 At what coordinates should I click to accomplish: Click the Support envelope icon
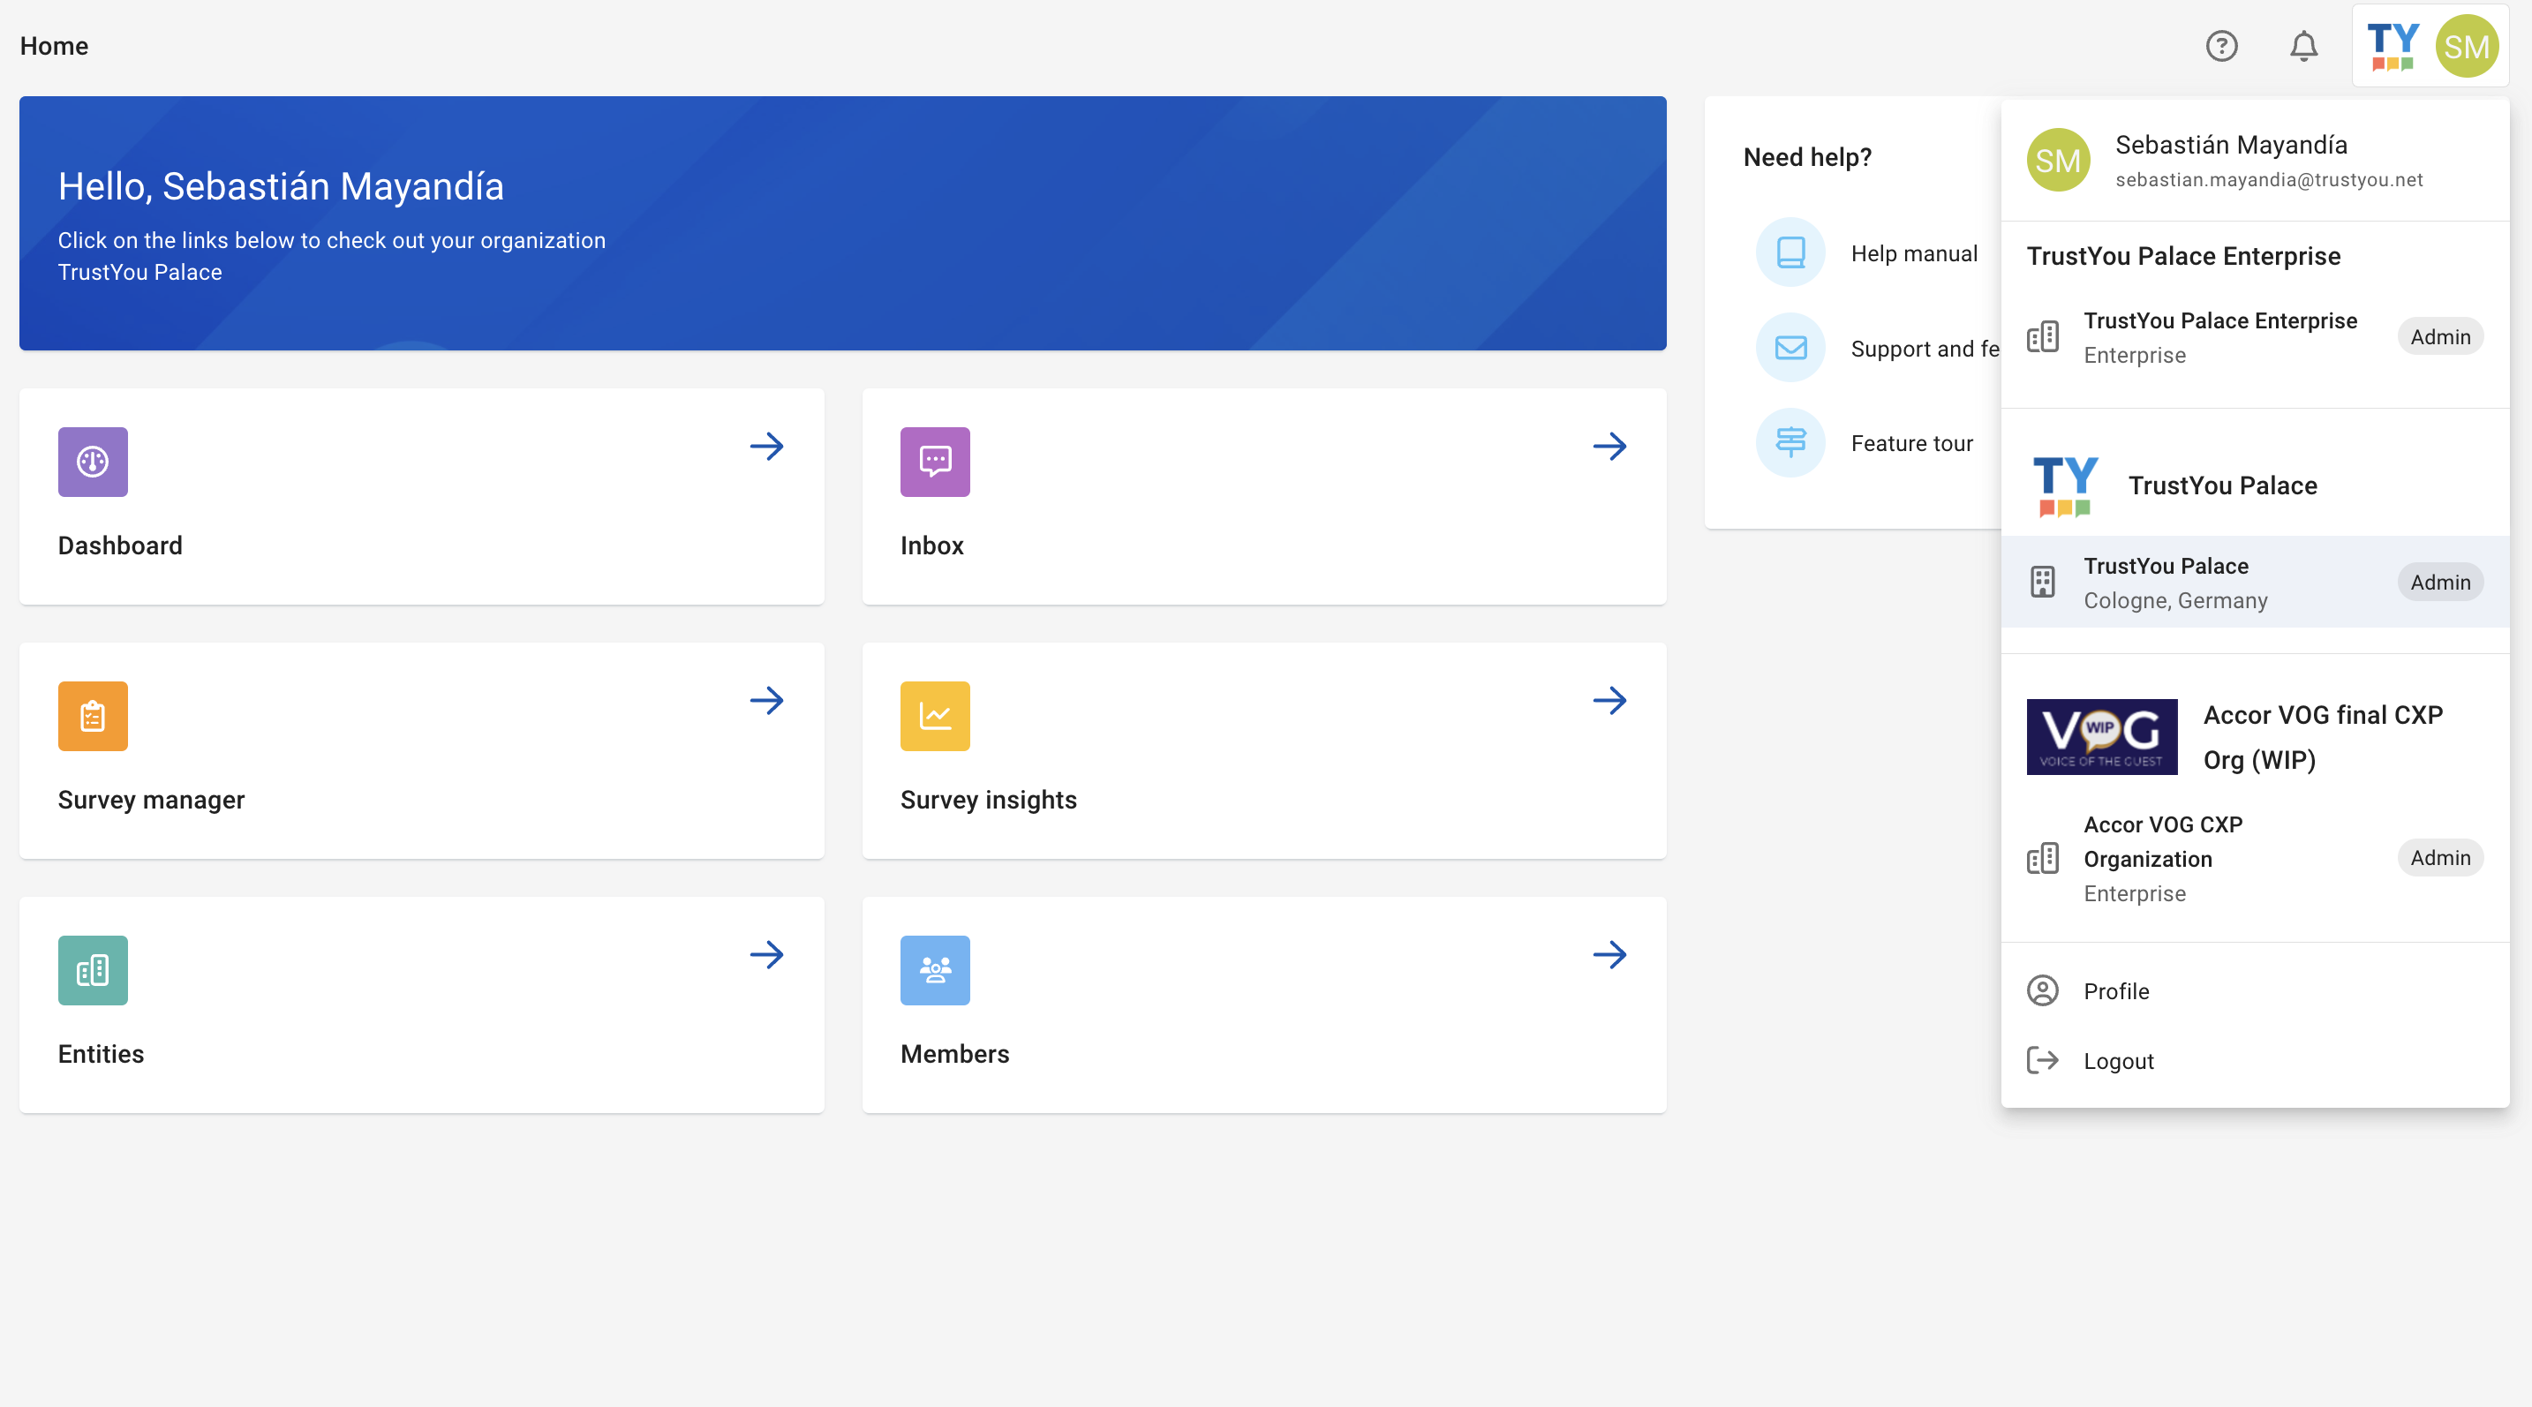coord(1791,348)
